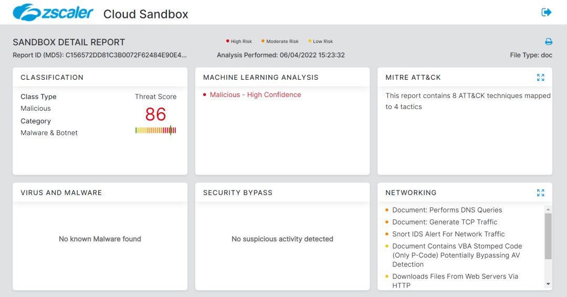Click the VBA Stomped Code finding
This screenshot has height=297, width=567.
click(x=457, y=255)
